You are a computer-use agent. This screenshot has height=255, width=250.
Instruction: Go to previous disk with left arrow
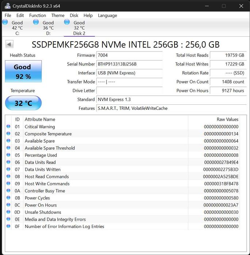coord(9,44)
